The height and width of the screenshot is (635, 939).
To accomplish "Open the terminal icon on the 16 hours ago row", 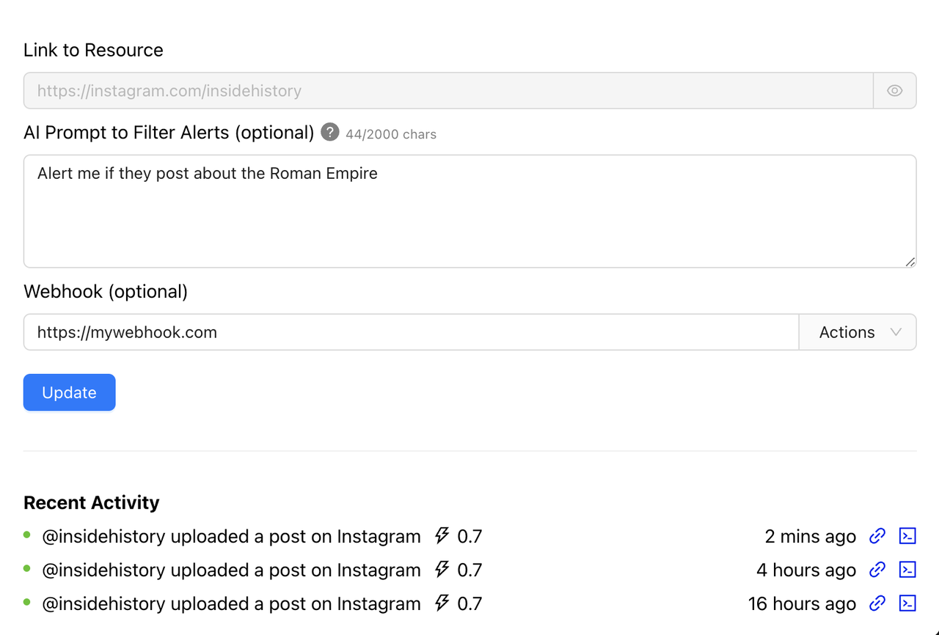I will pos(908,603).
